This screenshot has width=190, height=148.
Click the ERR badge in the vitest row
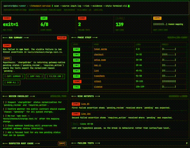pyautogui.click(x=77, y=82)
